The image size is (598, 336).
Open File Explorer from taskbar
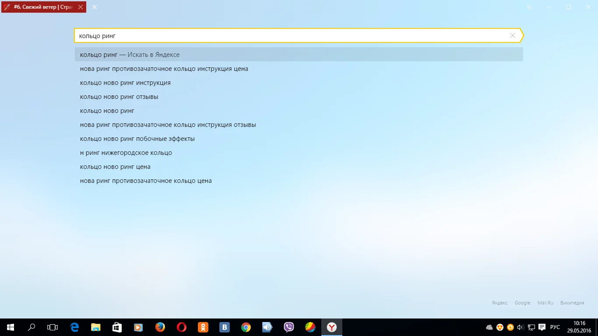[x=96, y=327]
